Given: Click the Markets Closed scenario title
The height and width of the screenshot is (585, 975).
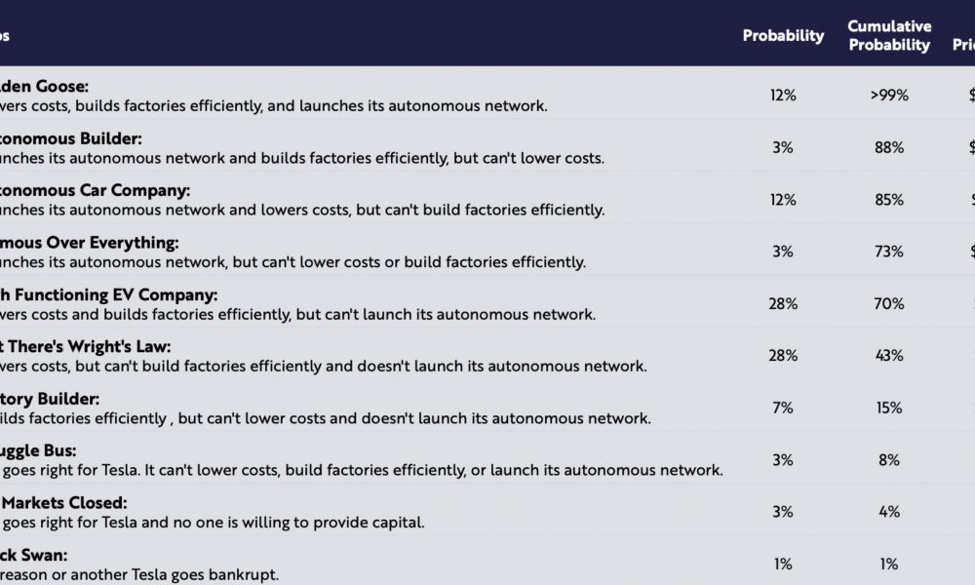Looking at the screenshot, I should pyautogui.click(x=63, y=502).
